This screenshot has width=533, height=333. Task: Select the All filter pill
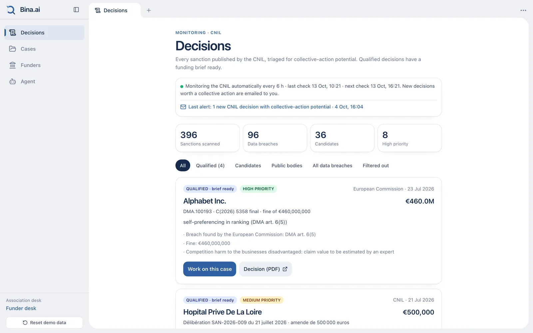pos(183,166)
